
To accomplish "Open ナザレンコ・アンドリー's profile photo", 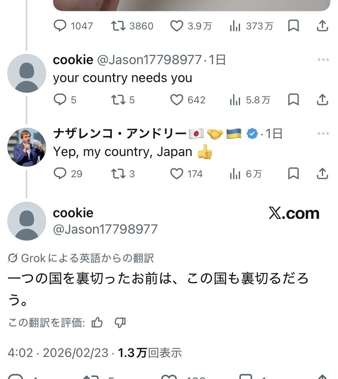I will (27, 147).
